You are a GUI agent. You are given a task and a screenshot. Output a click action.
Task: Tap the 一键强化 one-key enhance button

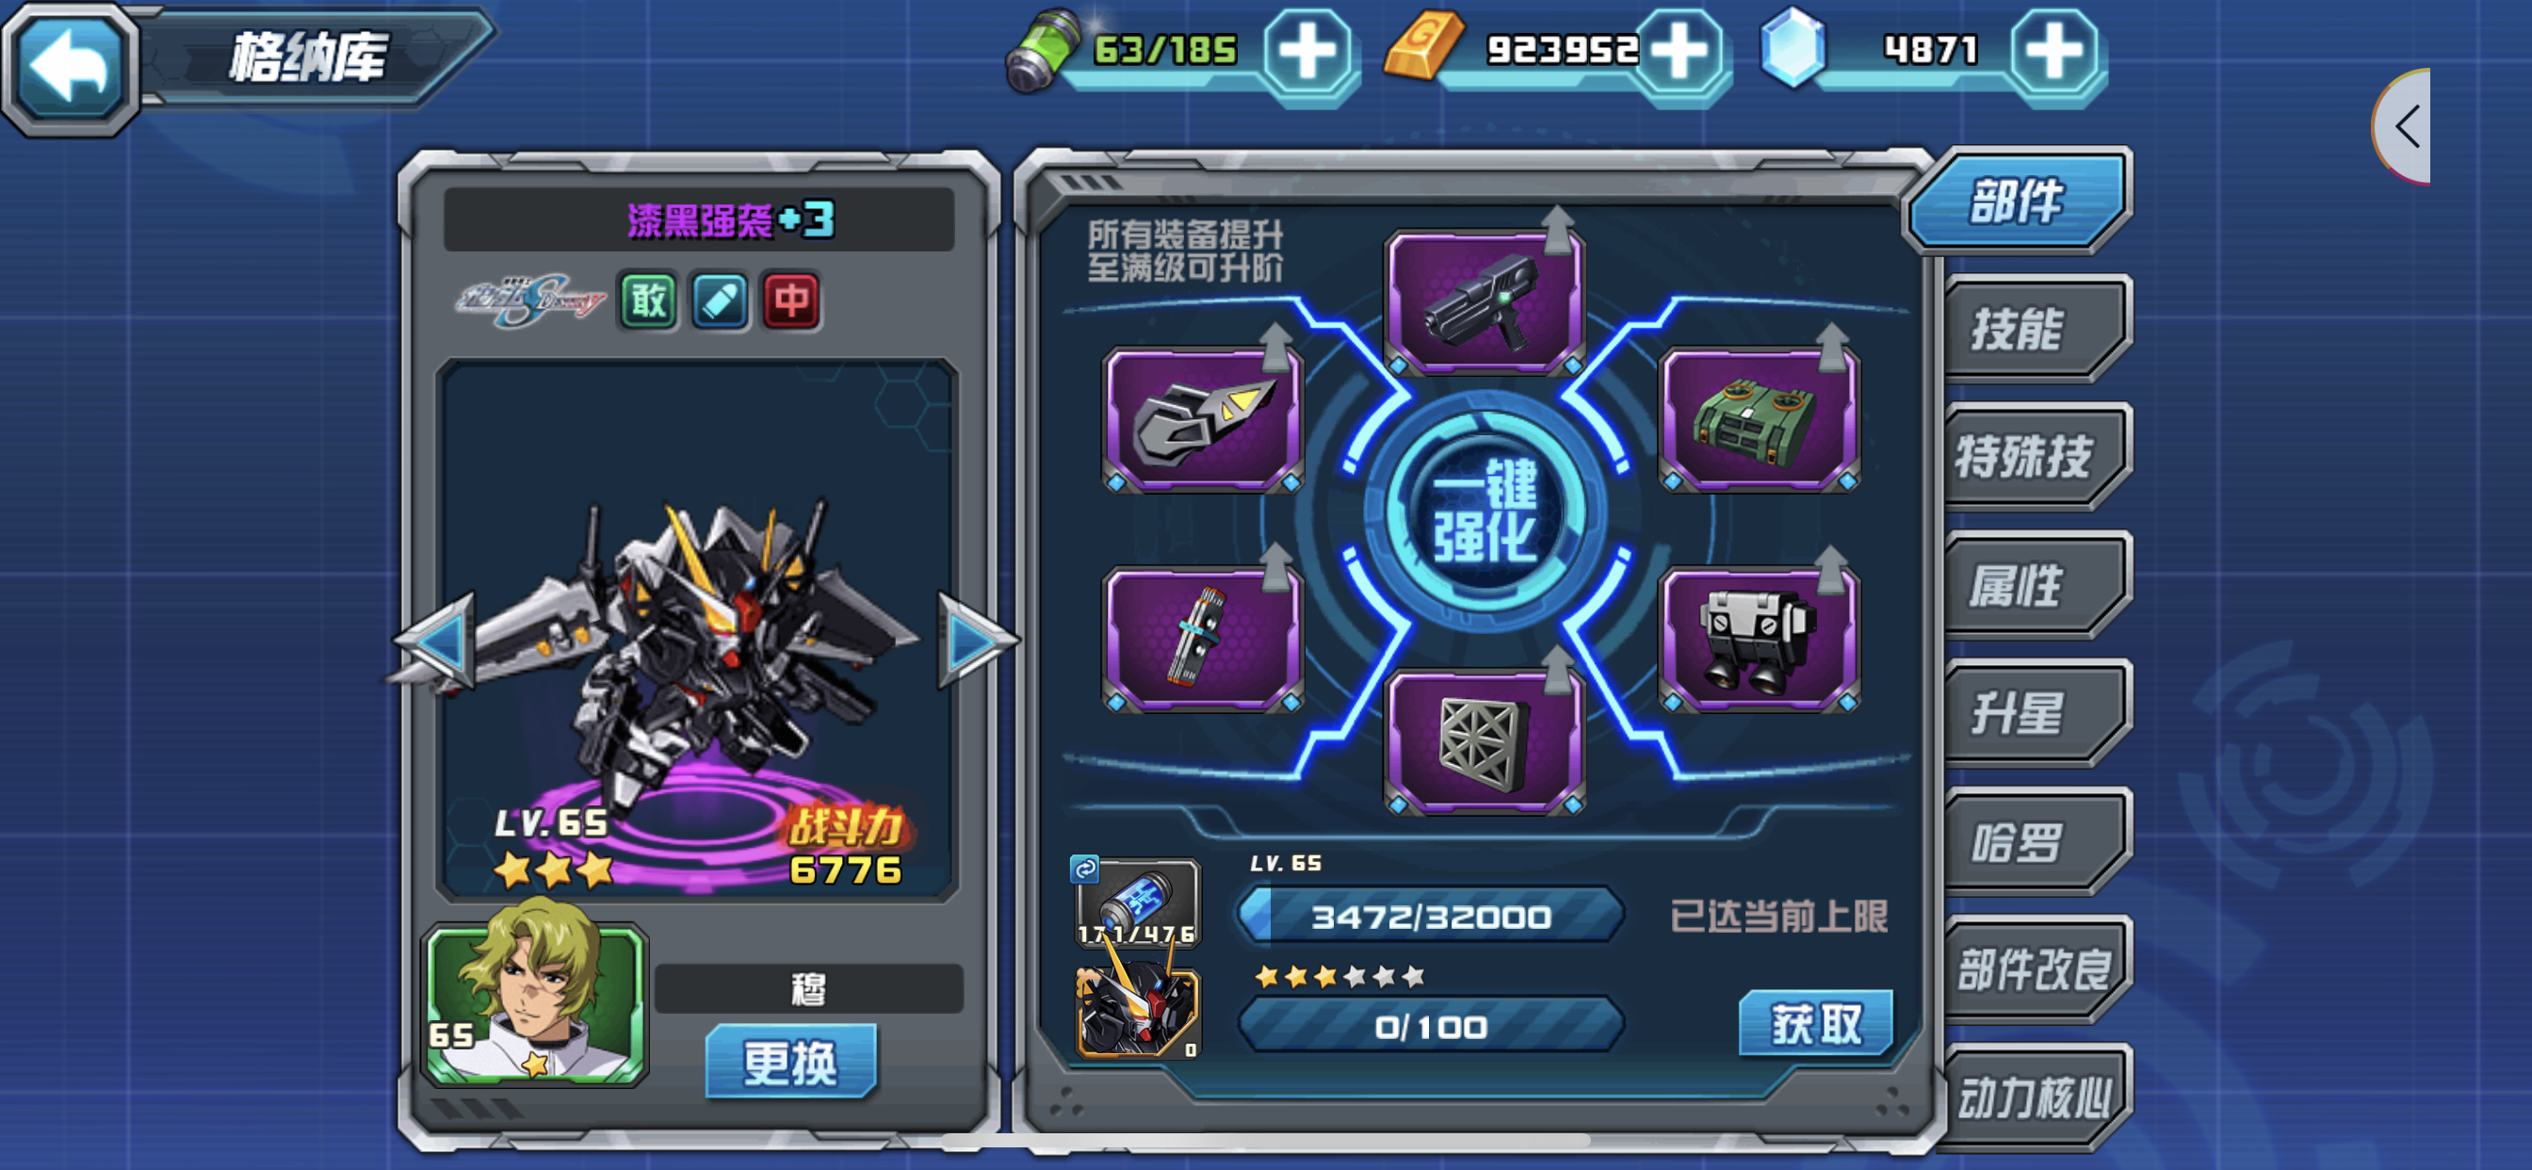1485,512
